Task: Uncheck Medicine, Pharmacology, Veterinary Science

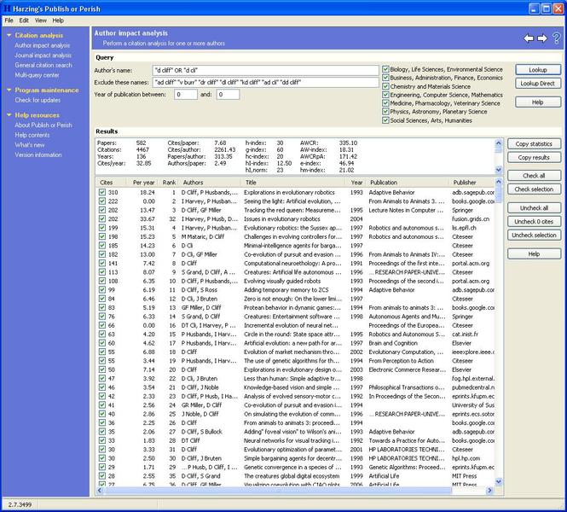Action: [x=385, y=103]
